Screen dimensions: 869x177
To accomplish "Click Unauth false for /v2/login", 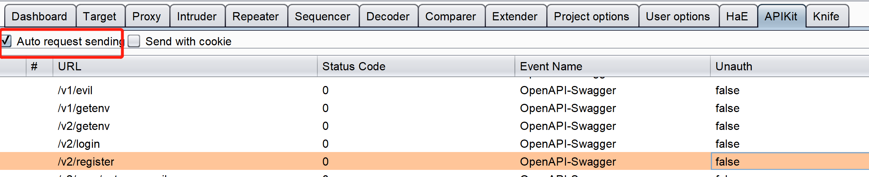I will pyautogui.click(x=728, y=144).
